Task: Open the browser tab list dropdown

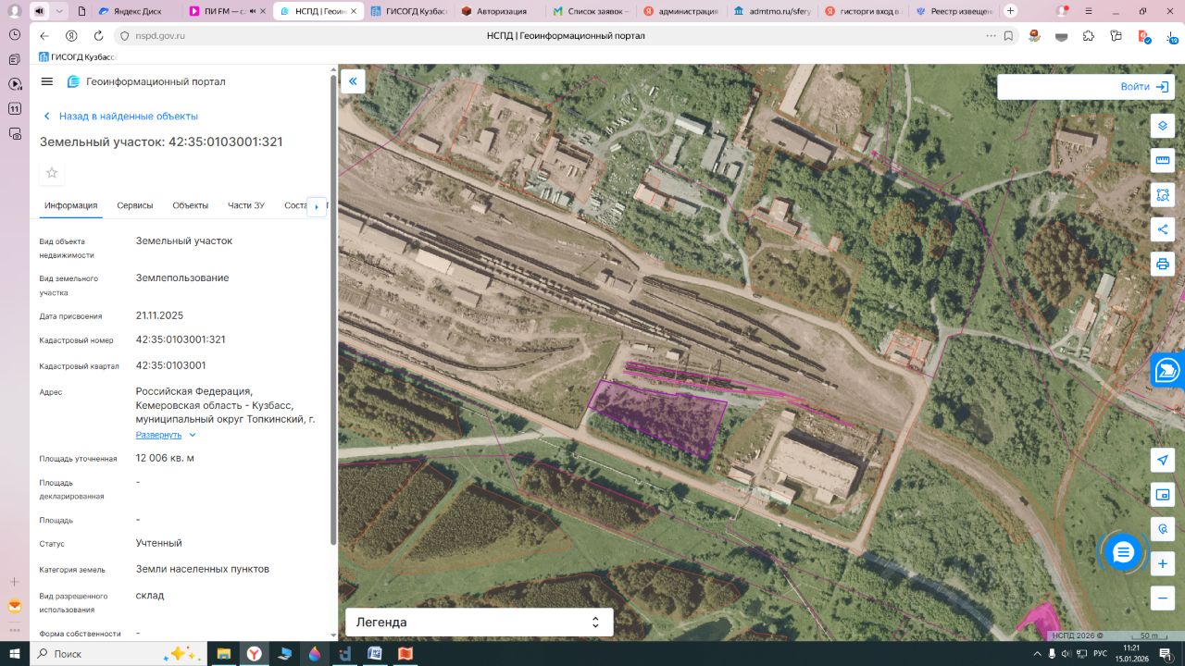Action: pos(60,11)
